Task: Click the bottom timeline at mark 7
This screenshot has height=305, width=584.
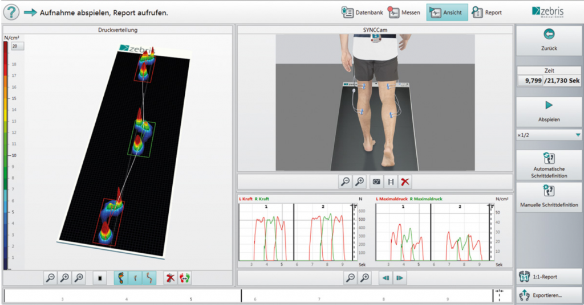Action: pos(319,299)
